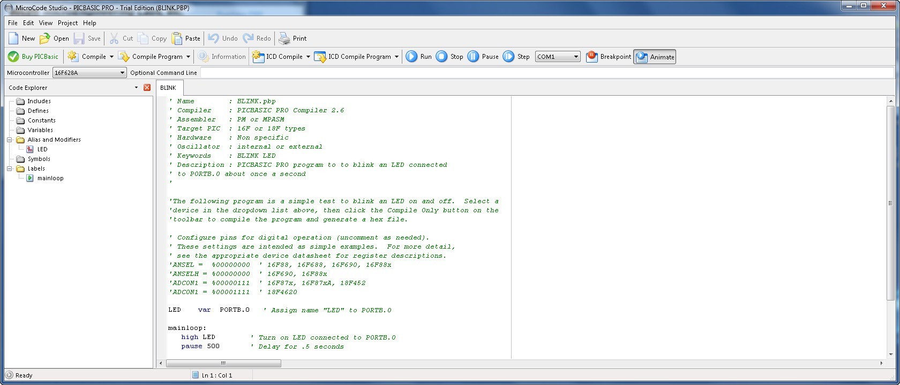Open the Edit menu
Viewport: 900px width, 385px height.
click(x=28, y=23)
